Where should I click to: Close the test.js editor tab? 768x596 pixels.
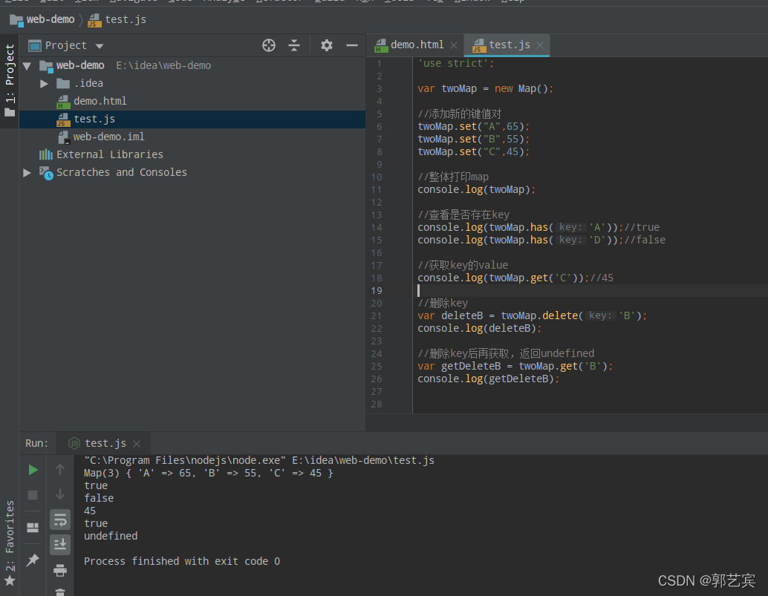540,45
